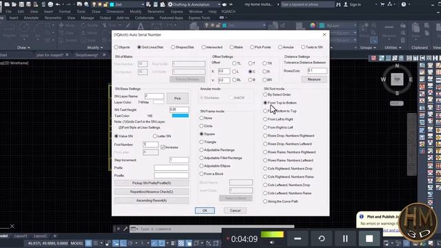The height and width of the screenshot is (248, 441).
Task: Click the stop button on the screen recorder
Action: click(369, 238)
